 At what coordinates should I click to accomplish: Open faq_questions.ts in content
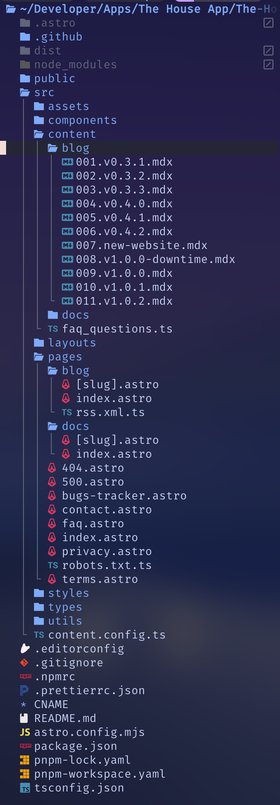click(117, 329)
